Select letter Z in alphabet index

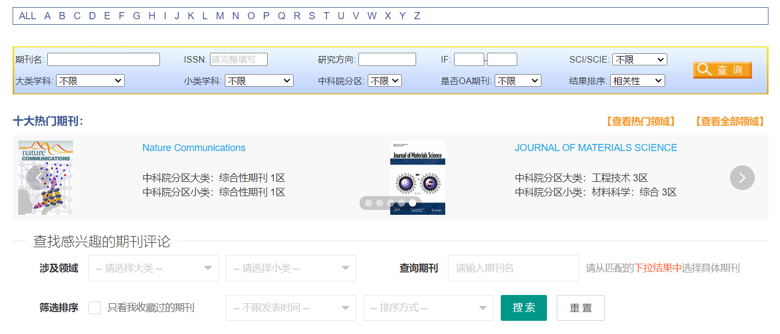coord(417,16)
